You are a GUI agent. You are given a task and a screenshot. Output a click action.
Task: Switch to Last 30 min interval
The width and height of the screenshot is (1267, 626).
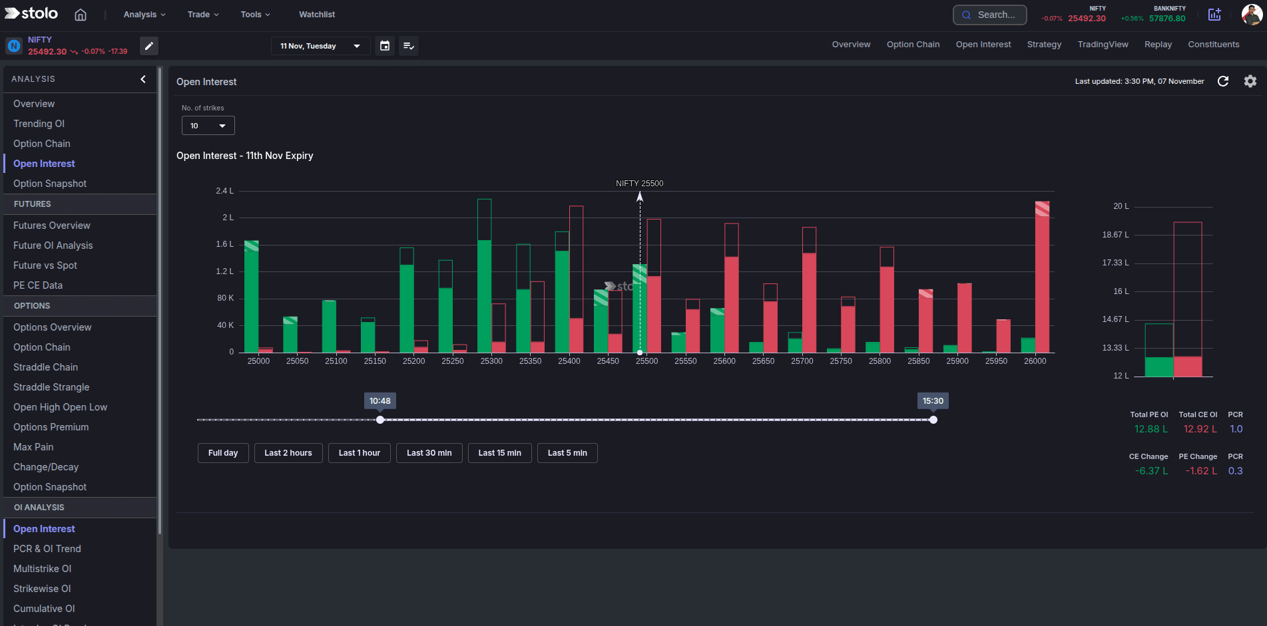[429, 453]
